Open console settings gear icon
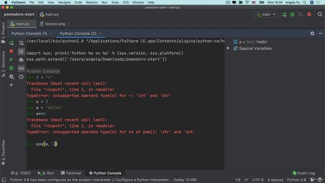Viewport: 325px width, 183px height. click(11, 77)
